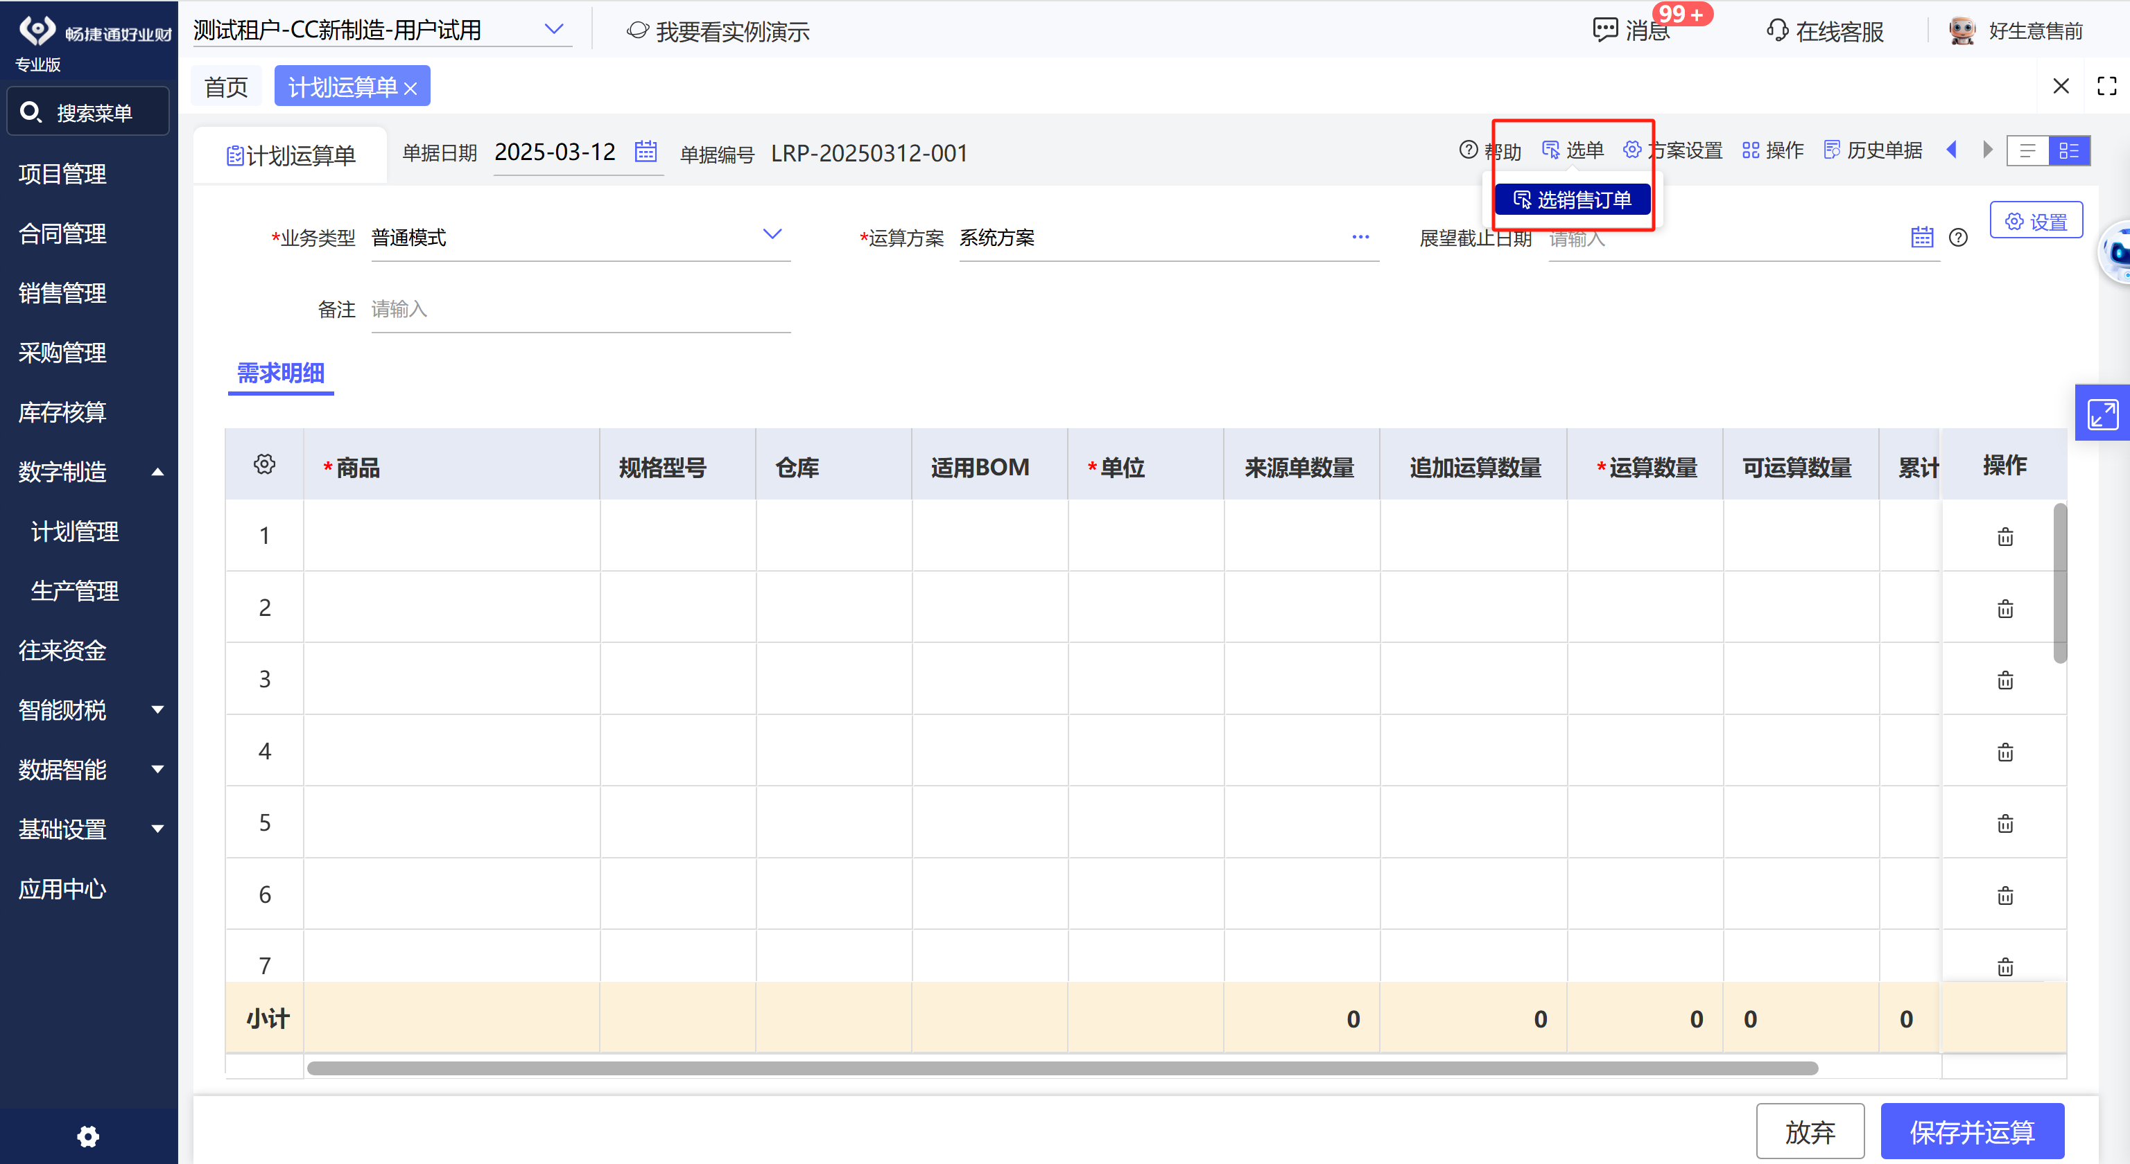Collapse the 数字制造 menu arrow
The width and height of the screenshot is (2130, 1164).
click(x=157, y=472)
